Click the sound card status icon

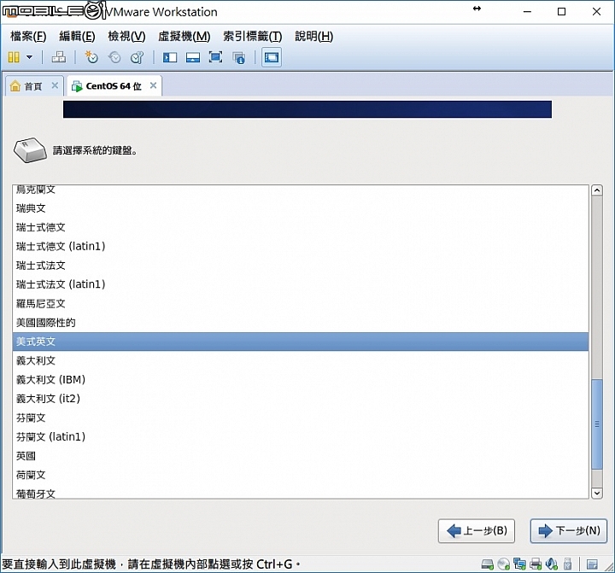[552, 564]
